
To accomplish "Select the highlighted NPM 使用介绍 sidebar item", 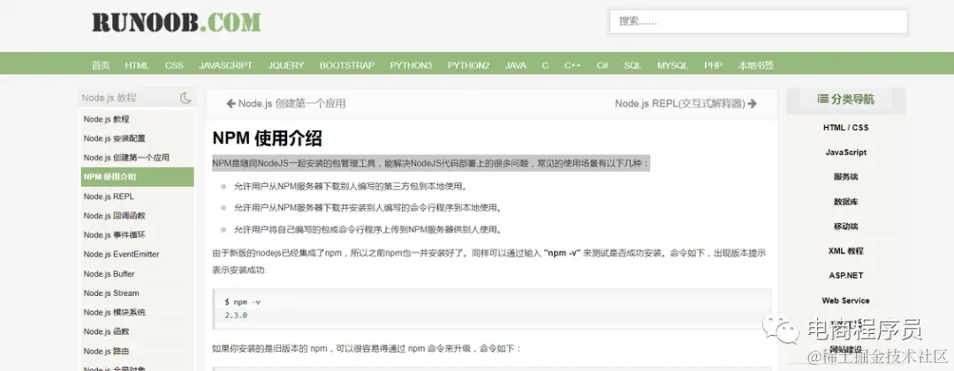I will coord(138,177).
